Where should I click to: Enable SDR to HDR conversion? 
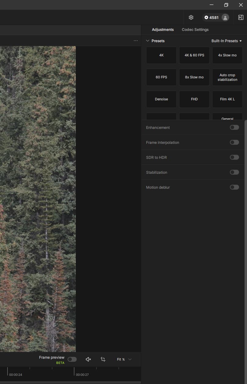click(x=234, y=157)
